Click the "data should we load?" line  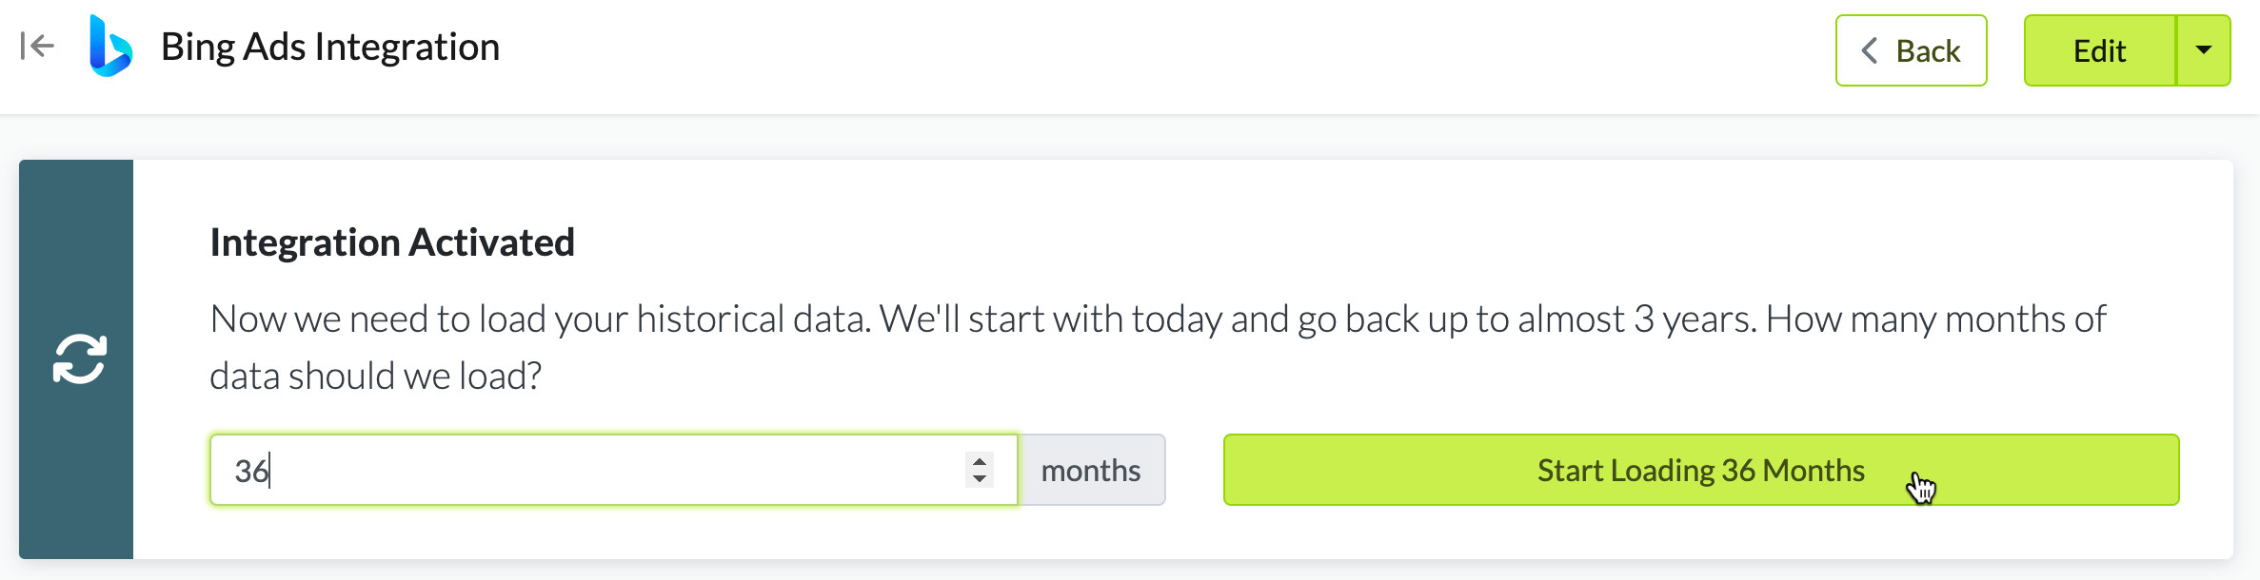[x=375, y=377]
